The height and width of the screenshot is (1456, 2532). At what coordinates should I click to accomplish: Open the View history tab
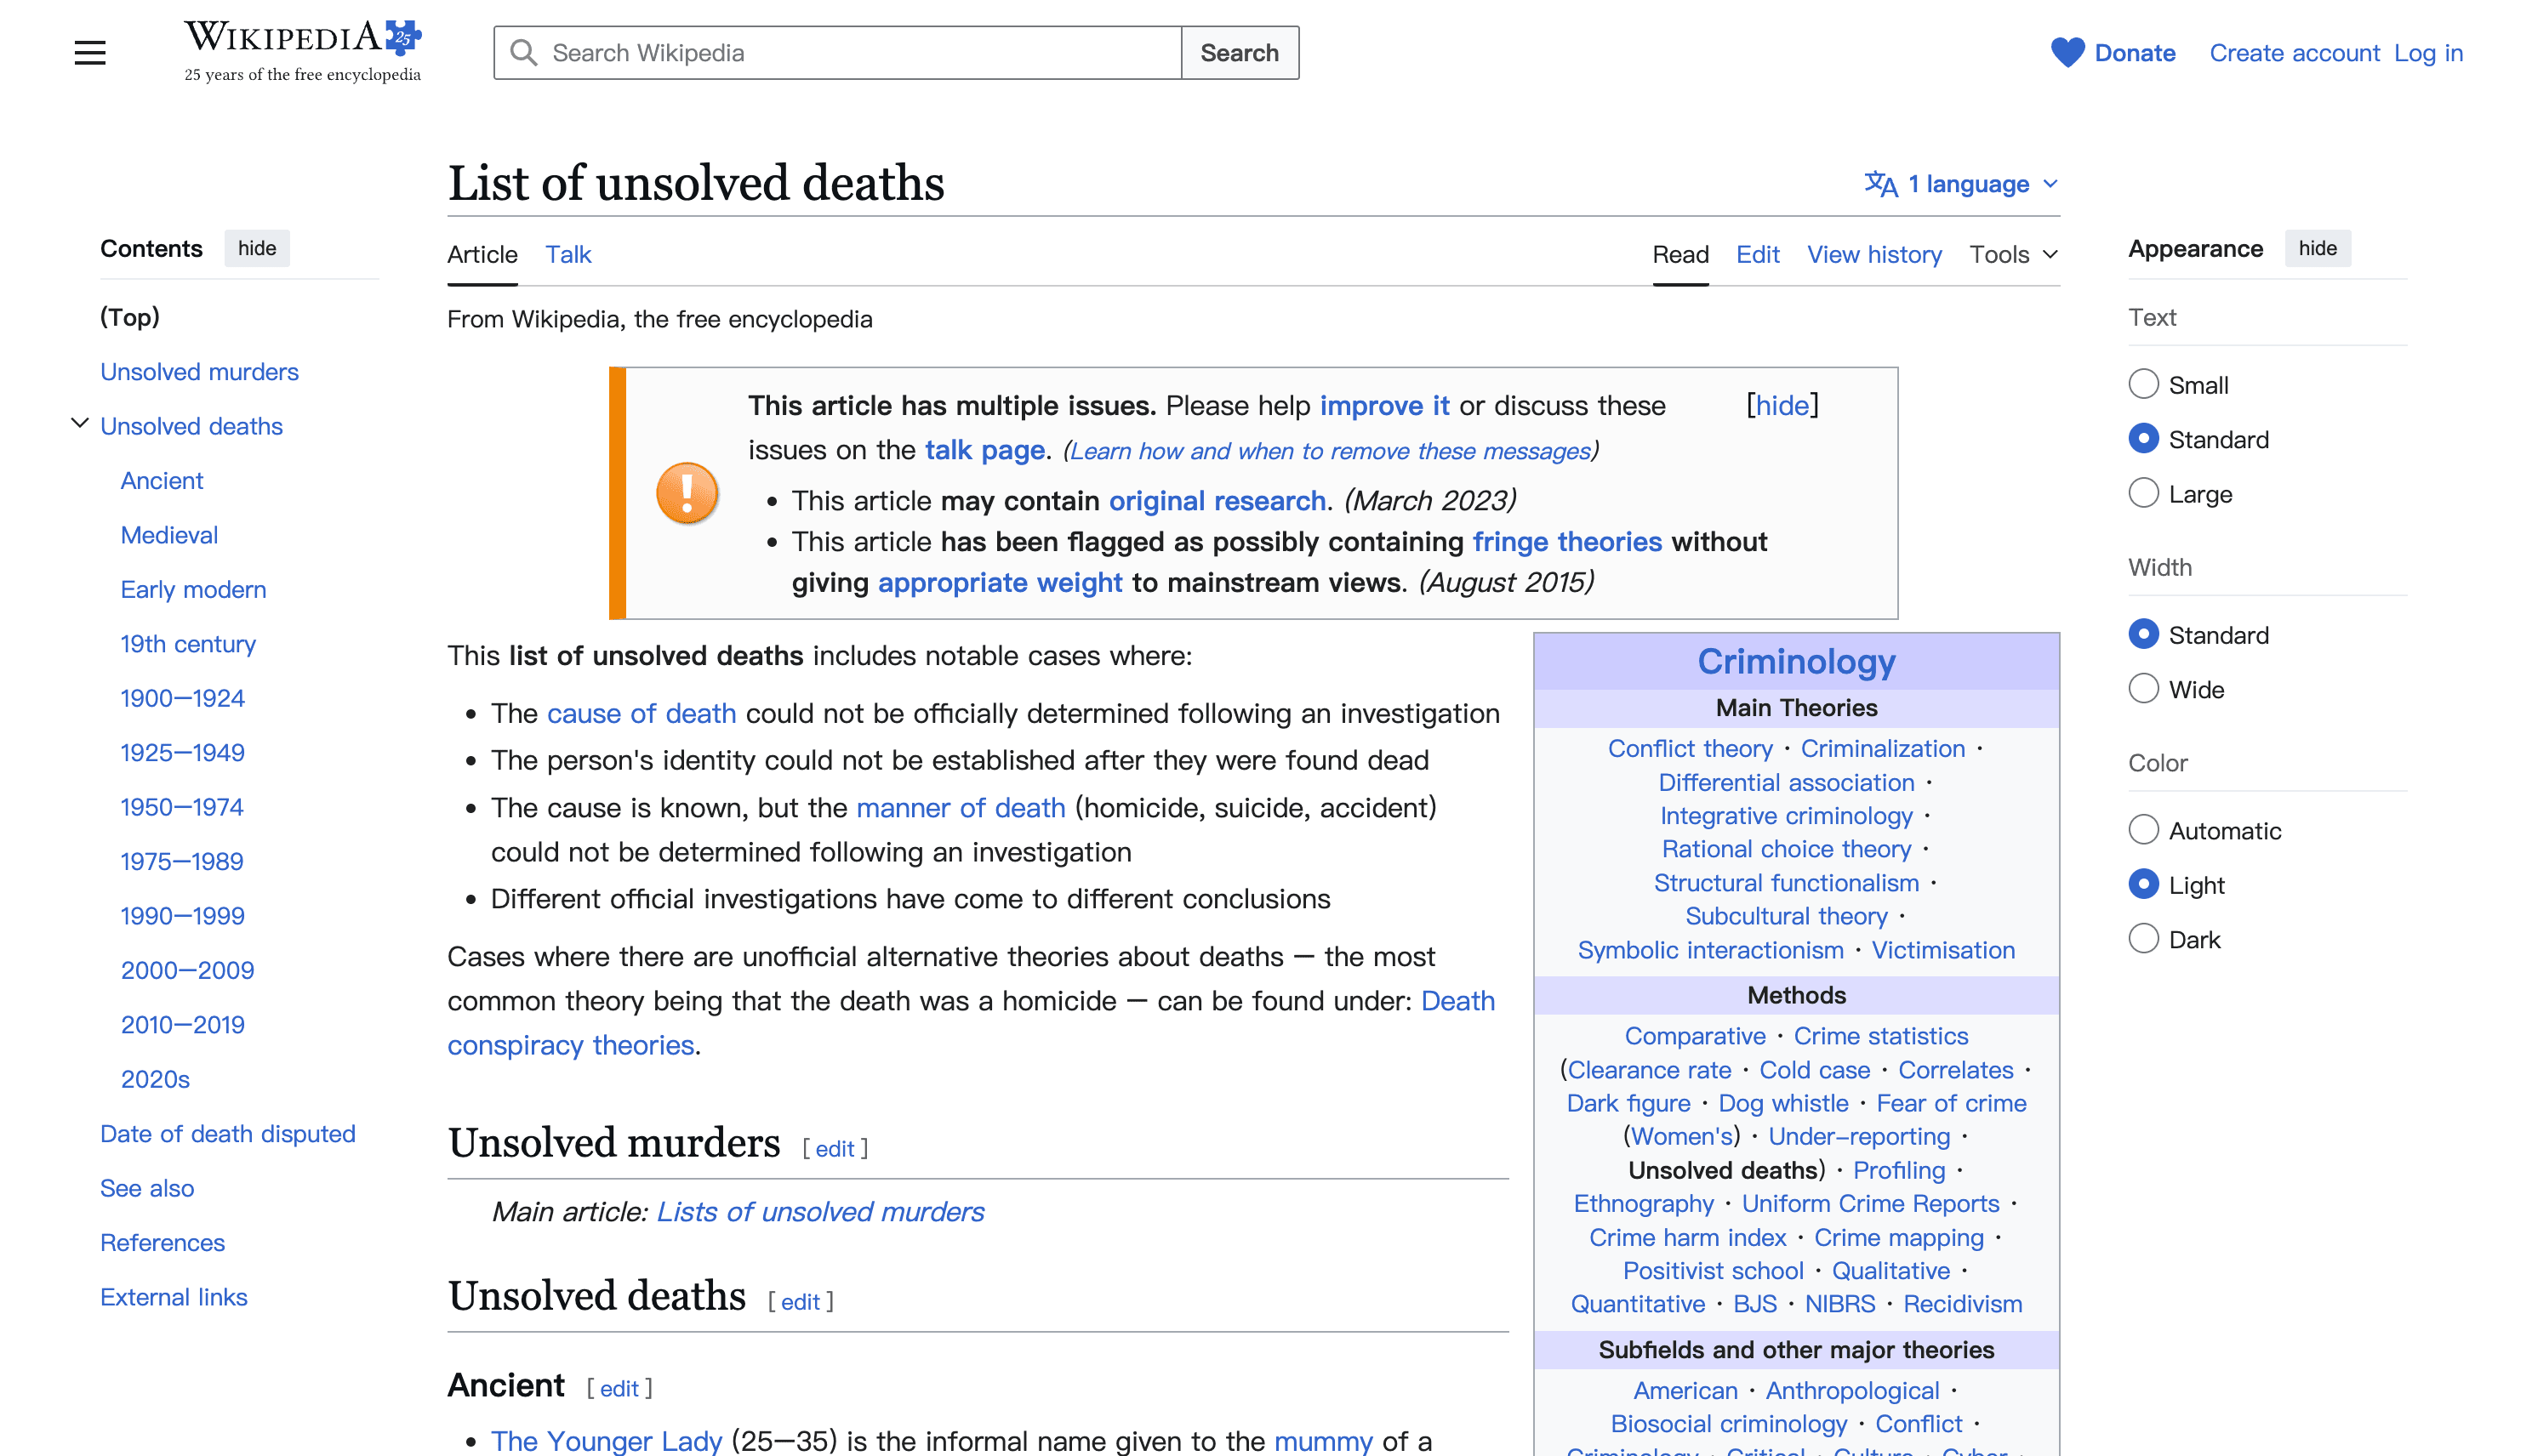[1873, 254]
